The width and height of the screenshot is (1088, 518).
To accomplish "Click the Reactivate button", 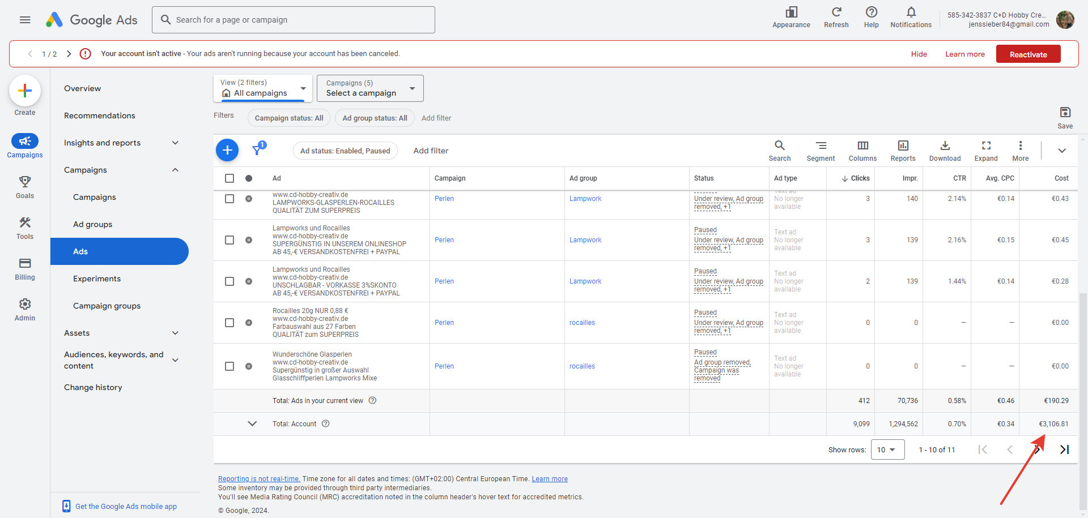I will click(1028, 54).
